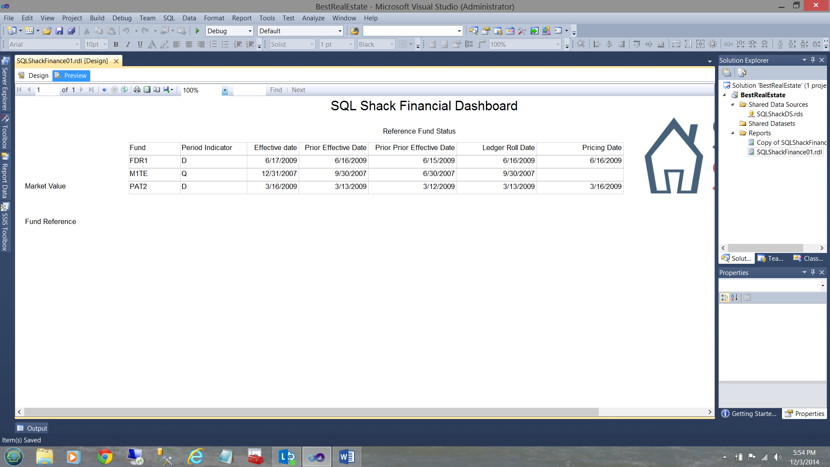This screenshot has width=830, height=467.
Task: Click the Print report icon
Action: (x=137, y=90)
